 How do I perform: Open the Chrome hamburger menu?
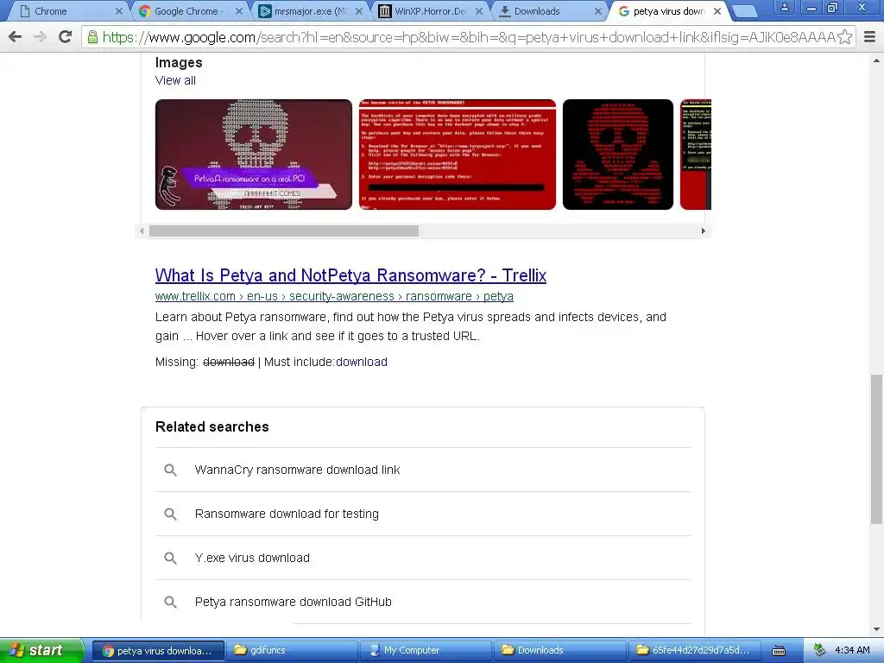(870, 37)
